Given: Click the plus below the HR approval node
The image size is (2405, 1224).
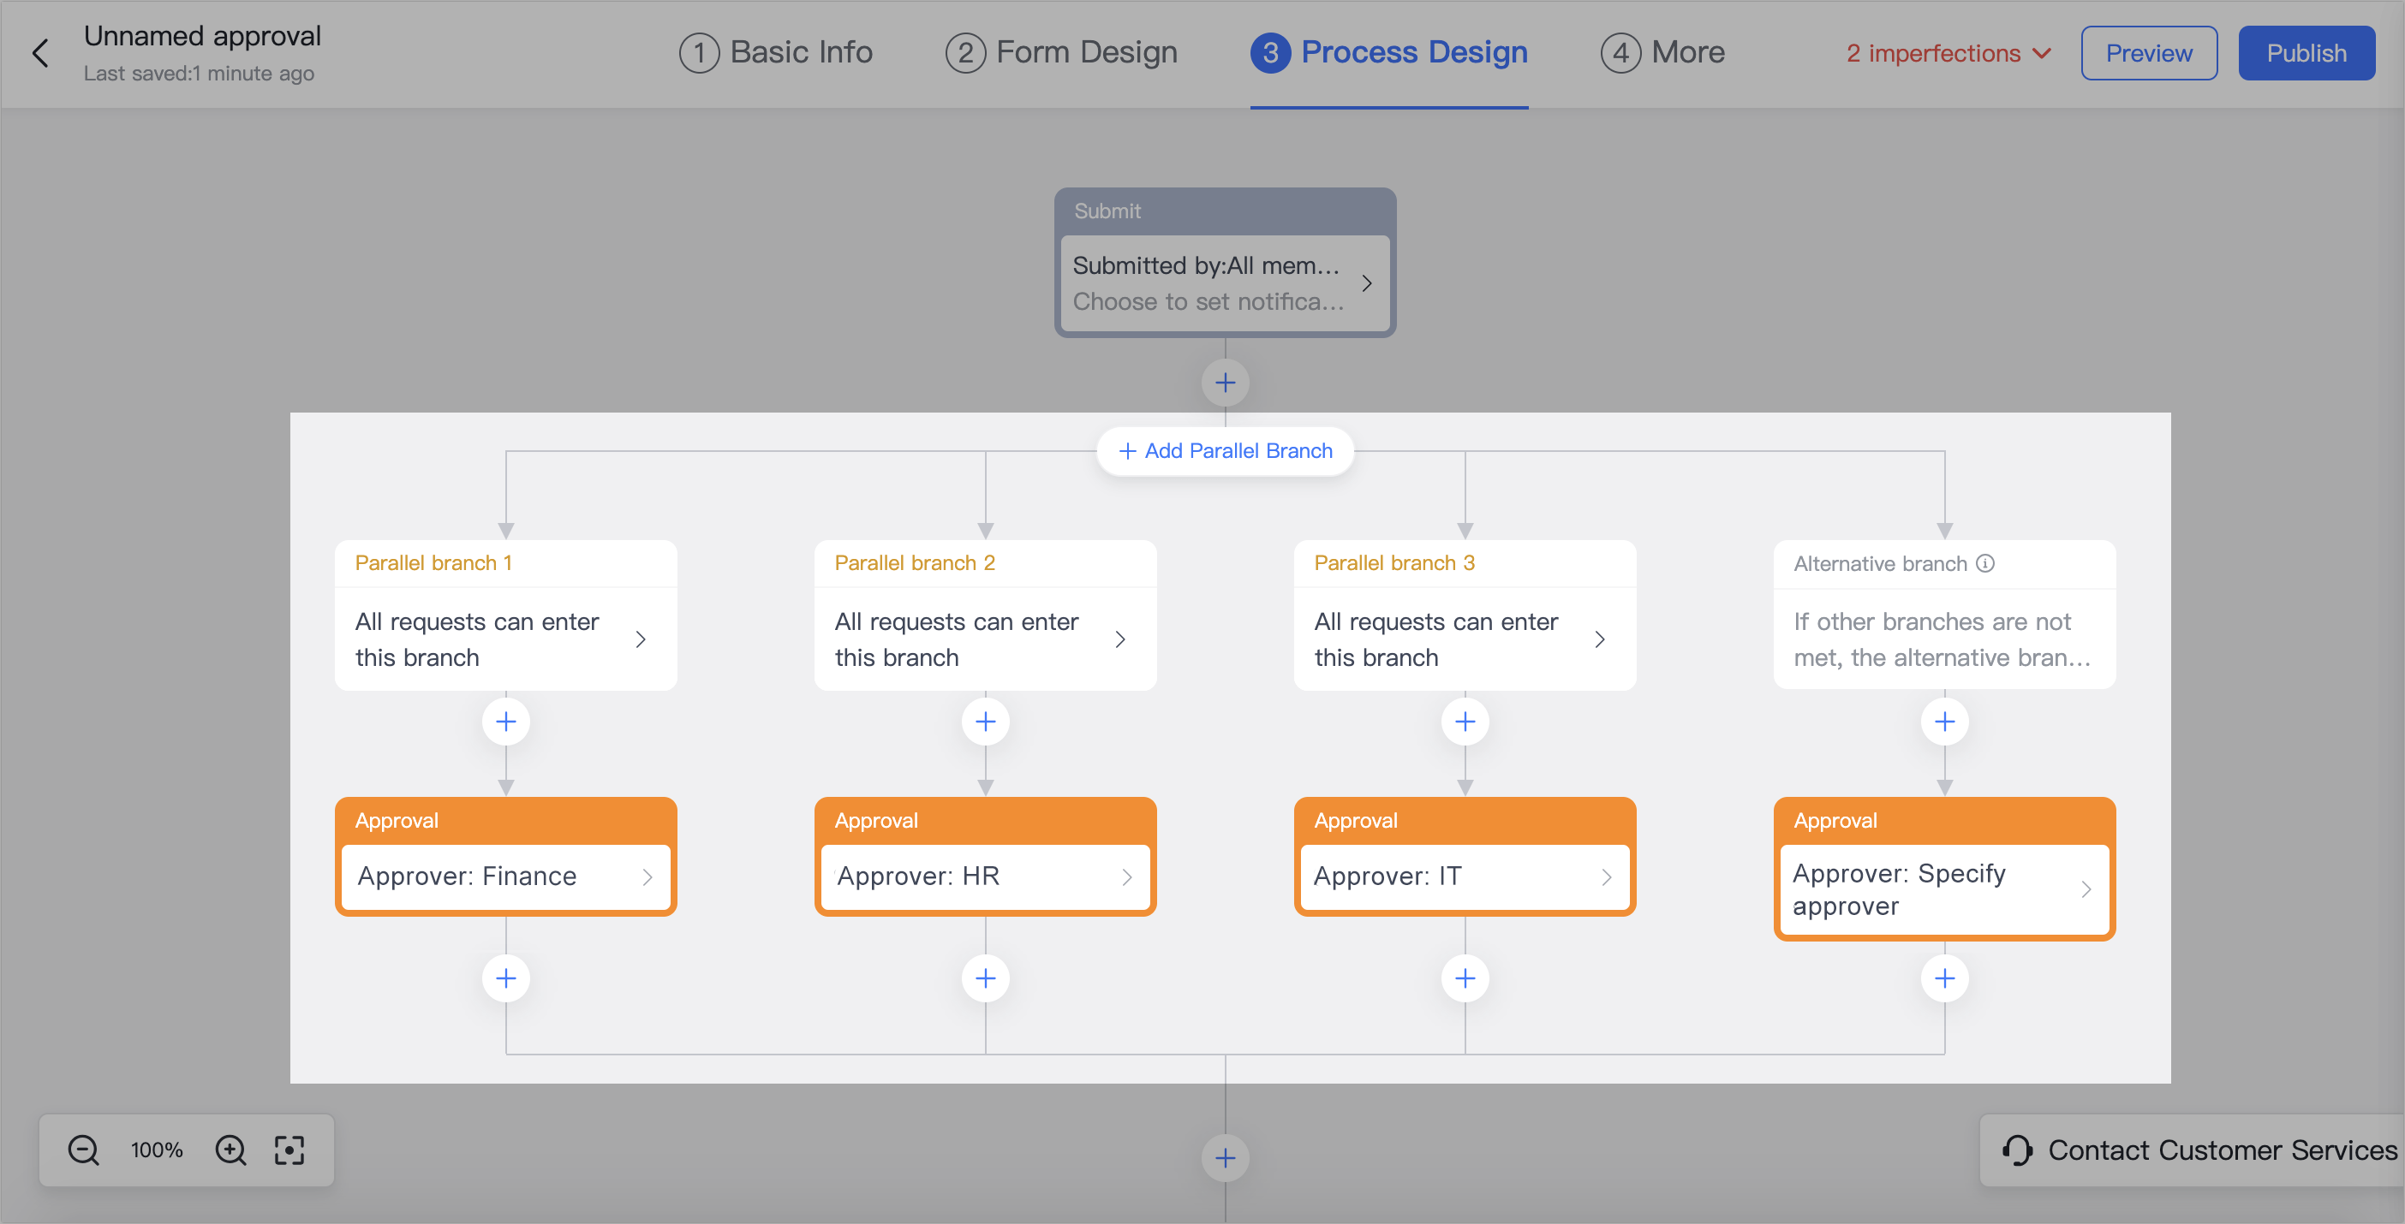Looking at the screenshot, I should point(985,977).
